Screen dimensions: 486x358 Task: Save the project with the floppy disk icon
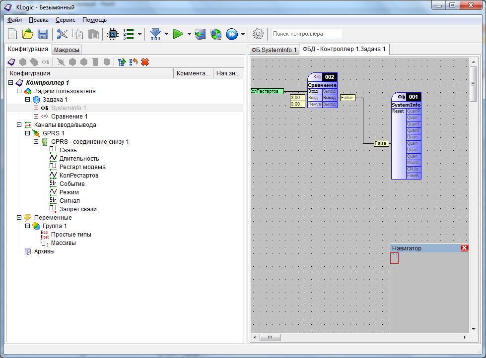point(43,34)
